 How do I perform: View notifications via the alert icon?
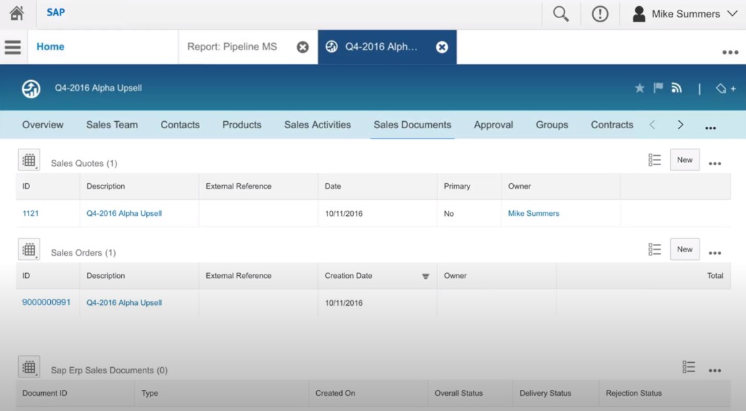pos(600,13)
